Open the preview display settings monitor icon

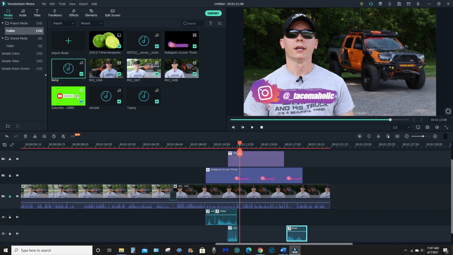pyautogui.click(x=418, y=127)
